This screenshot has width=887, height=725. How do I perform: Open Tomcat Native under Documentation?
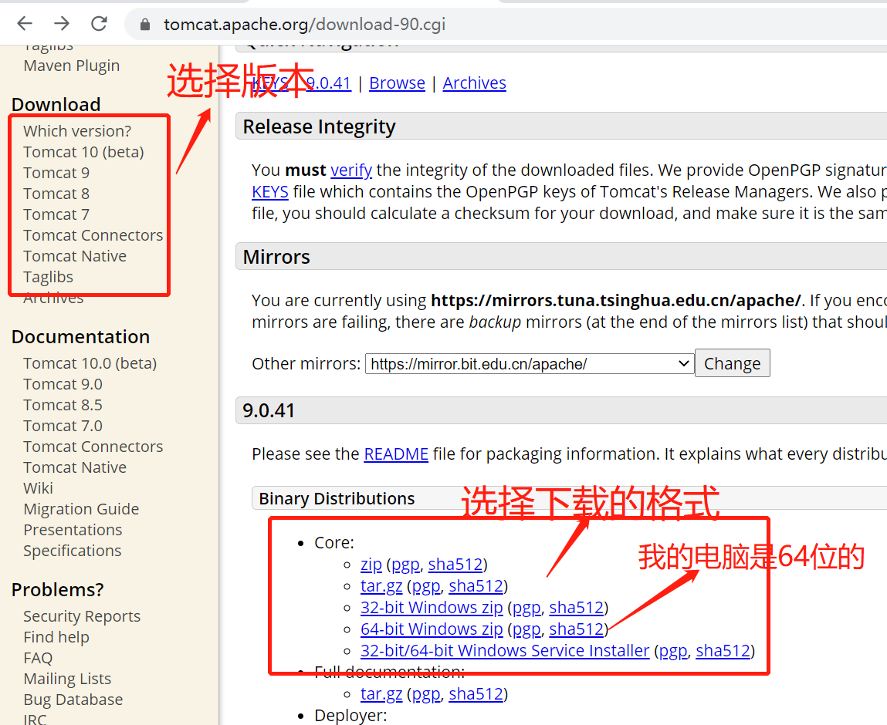75,467
